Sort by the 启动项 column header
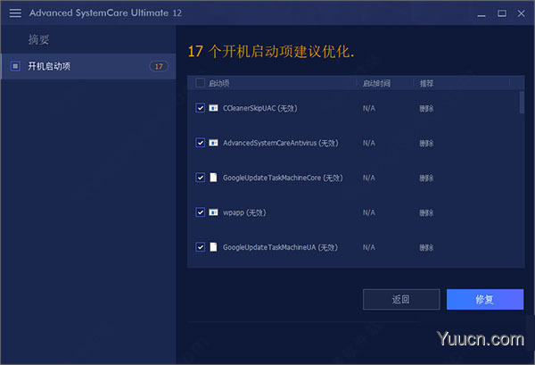The height and width of the screenshot is (365, 535). 219,83
